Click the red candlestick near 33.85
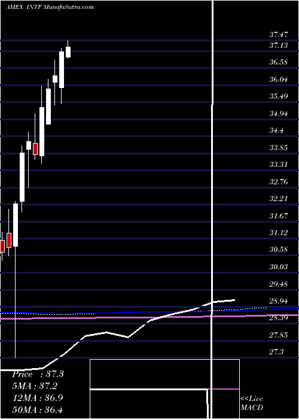The image size is (299, 419). [35, 149]
